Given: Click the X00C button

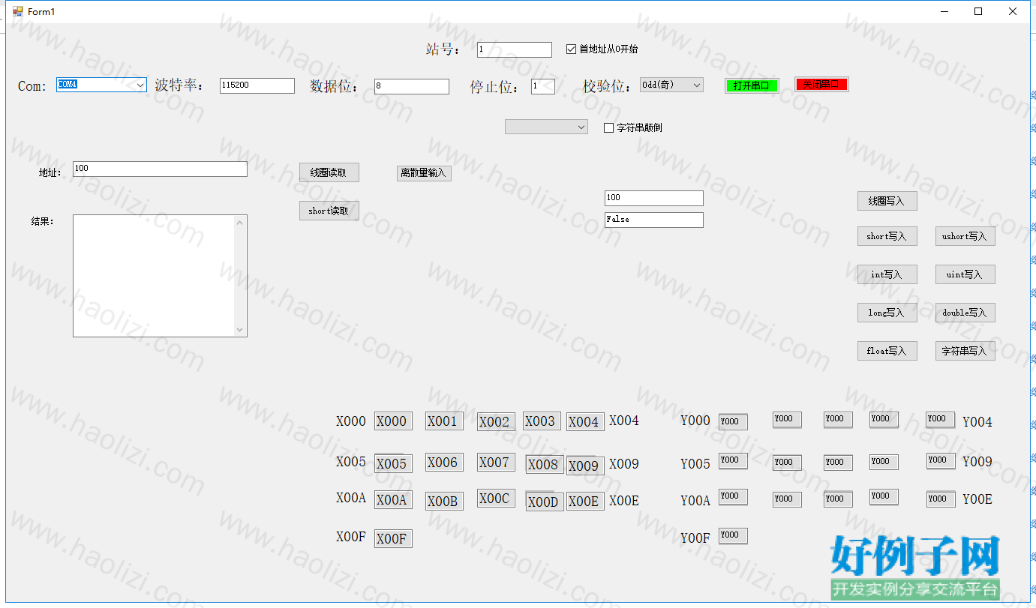Looking at the screenshot, I should click(x=496, y=499).
